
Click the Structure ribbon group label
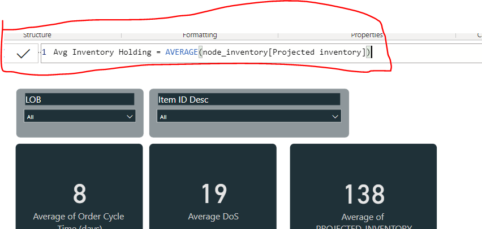coord(37,35)
